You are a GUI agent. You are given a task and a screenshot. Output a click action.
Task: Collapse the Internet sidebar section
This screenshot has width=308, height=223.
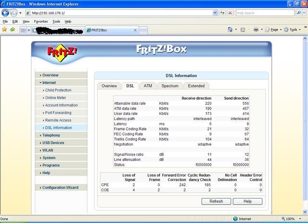click(x=61, y=83)
